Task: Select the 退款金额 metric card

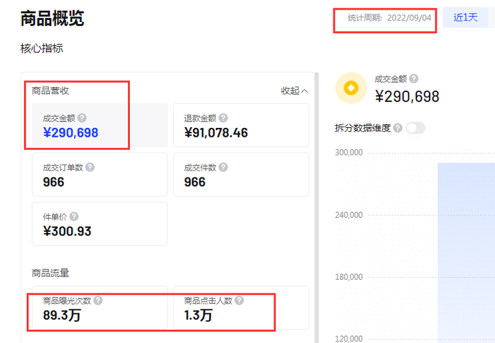Action: (241, 125)
